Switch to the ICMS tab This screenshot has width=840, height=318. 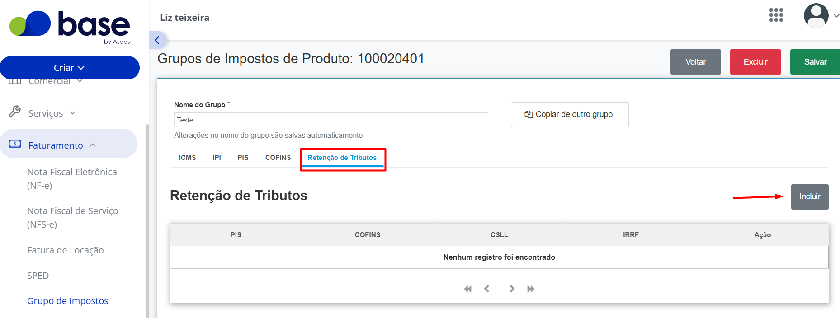[187, 158]
